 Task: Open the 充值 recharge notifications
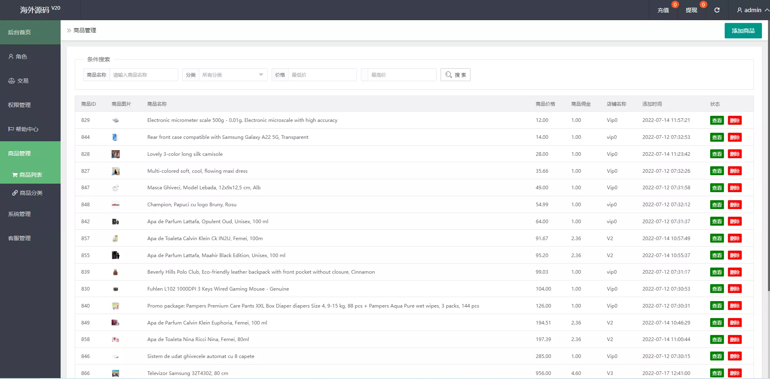(663, 10)
